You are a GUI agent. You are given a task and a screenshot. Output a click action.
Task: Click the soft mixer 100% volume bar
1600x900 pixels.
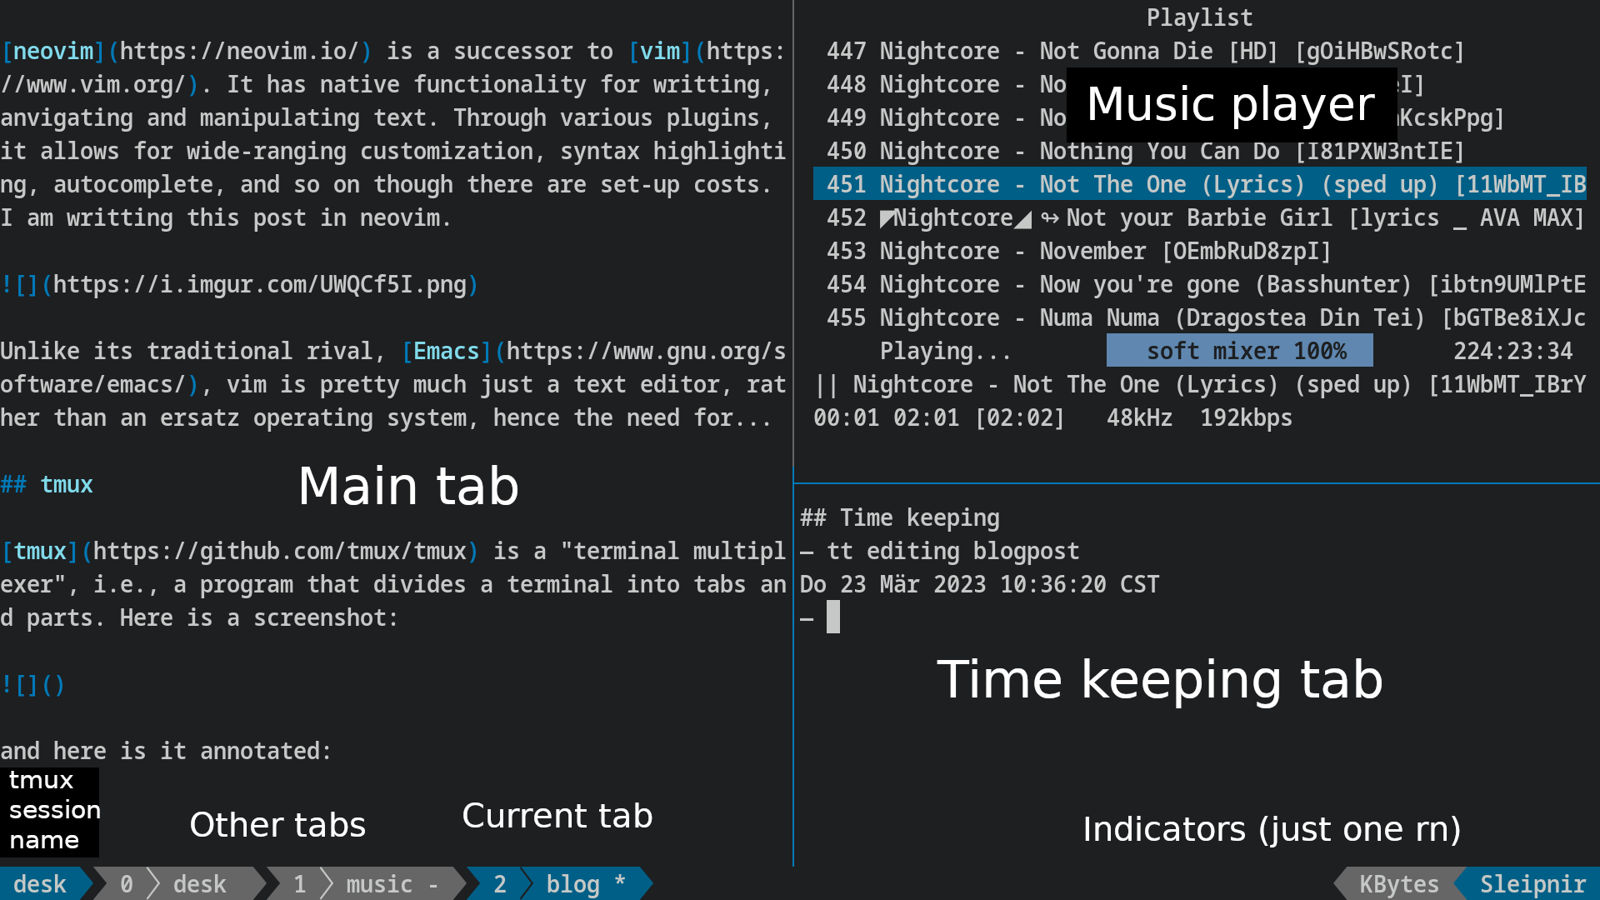click(x=1239, y=351)
